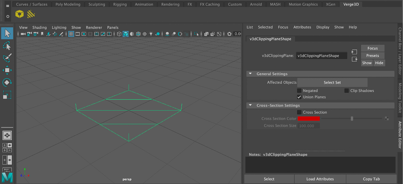Image resolution: width=403 pixels, height=184 pixels.
Task: Click the Notes text area
Action: pyautogui.click(x=320, y=165)
